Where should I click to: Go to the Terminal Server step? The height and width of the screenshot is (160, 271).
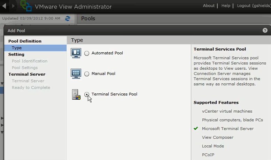pyautogui.click(x=28, y=81)
